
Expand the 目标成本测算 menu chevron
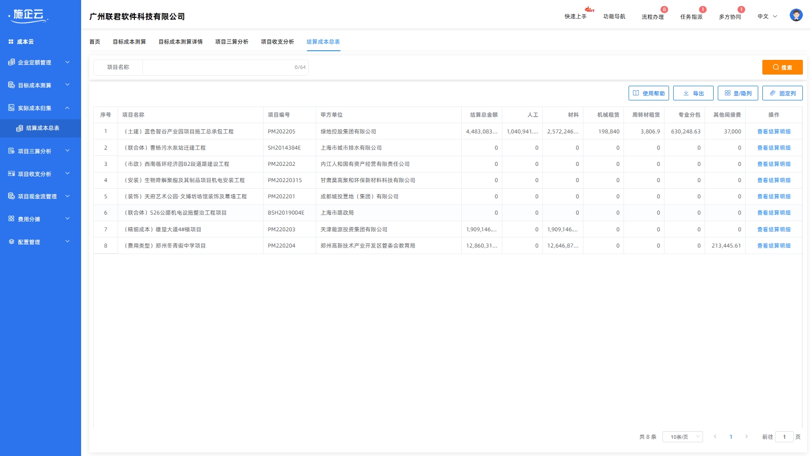tap(67, 85)
